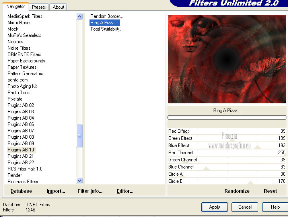Image resolution: width=288 pixels, height=217 pixels.
Task: Randomize the filter parameters
Action: (x=237, y=191)
